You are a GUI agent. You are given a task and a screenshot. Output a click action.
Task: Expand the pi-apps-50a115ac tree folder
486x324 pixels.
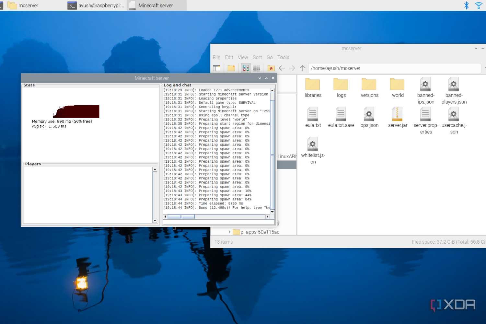(229, 232)
